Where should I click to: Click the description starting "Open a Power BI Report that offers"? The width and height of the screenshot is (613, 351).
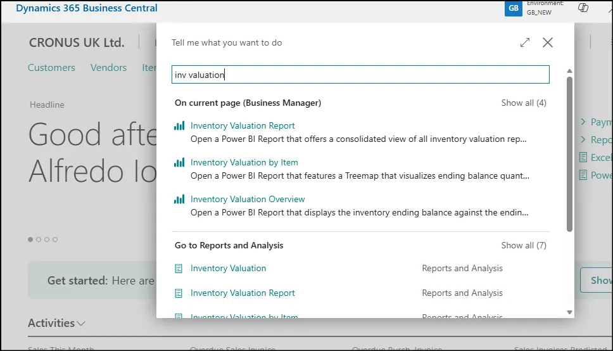[358, 139]
